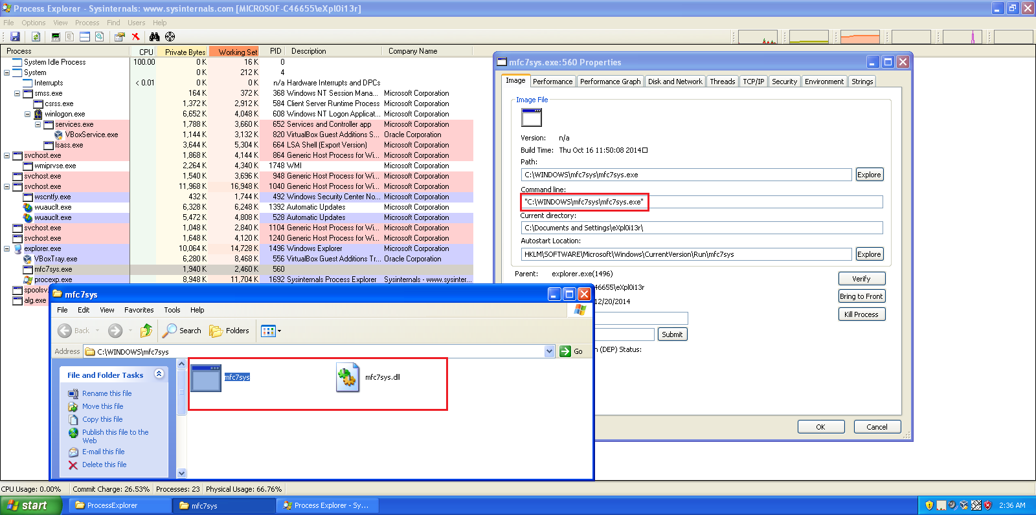Image resolution: width=1036 pixels, height=515 pixels.
Task: Click the View DLLs/Handles toolbar icon
Action: [99, 37]
